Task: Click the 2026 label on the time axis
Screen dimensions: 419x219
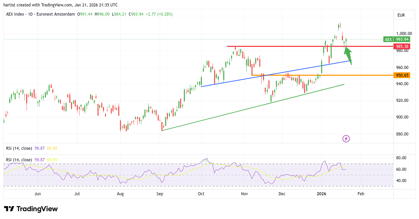Action: 321,194
